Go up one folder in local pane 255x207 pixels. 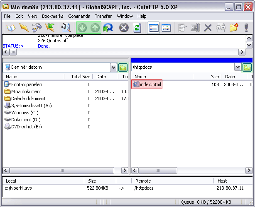pos(123,67)
